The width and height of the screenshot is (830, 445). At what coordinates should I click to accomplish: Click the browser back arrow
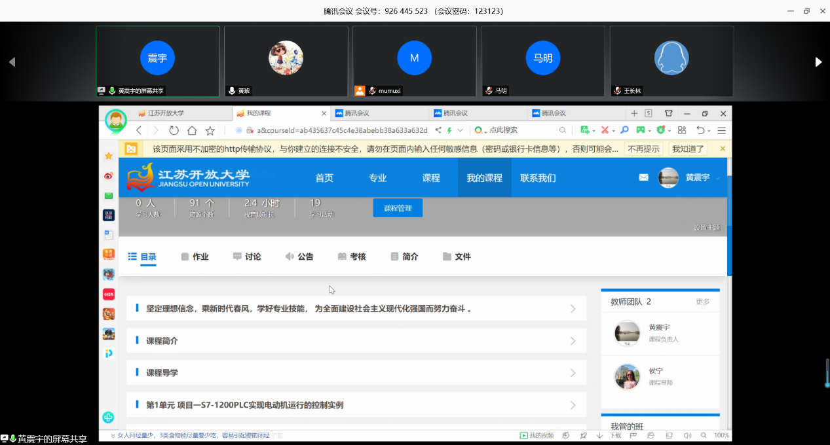pyautogui.click(x=139, y=130)
